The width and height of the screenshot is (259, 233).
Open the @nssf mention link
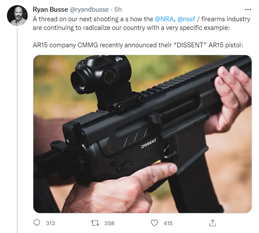pyautogui.click(x=186, y=19)
